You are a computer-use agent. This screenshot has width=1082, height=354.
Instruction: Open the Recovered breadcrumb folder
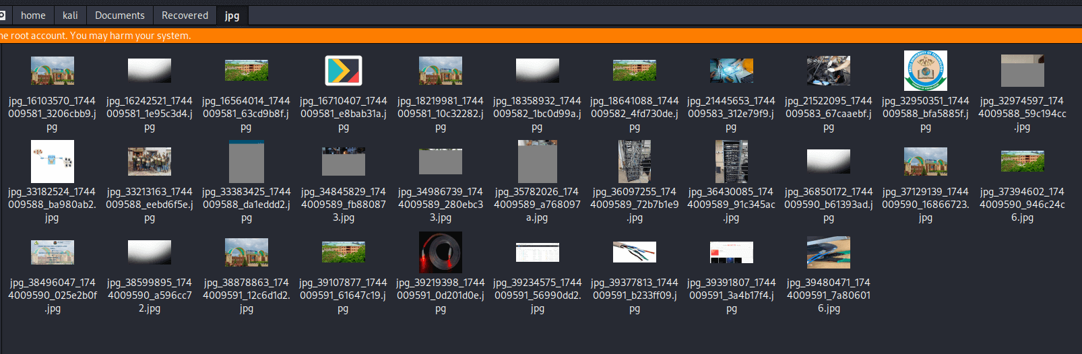click(x=185, y=15)
